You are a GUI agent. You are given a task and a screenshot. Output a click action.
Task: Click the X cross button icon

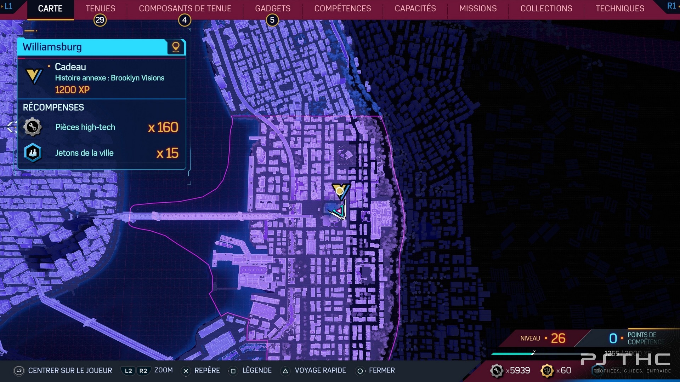(186, 371)
